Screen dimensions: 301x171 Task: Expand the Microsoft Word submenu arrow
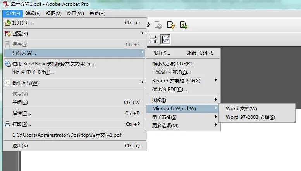click(216, 108)
